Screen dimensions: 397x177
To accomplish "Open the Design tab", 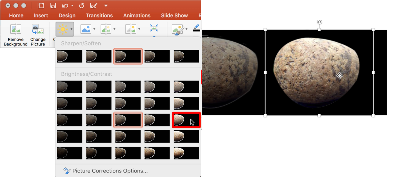I will (67, 16).
